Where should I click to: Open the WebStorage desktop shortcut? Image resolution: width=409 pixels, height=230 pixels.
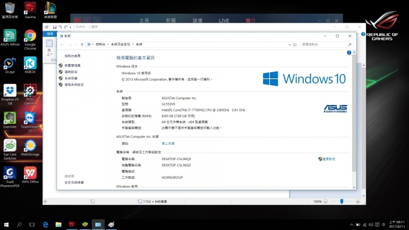coord(30,148)
